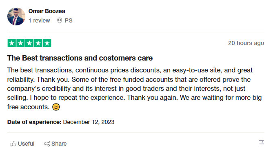Click the second green rating star
The height and width of the screenshot is (153, 273).
point(20,43)
